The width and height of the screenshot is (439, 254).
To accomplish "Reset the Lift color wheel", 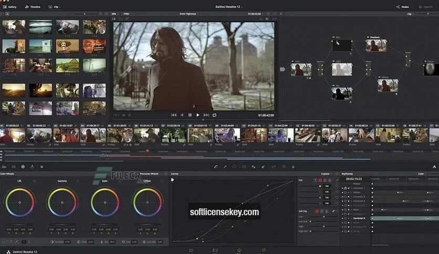I will pos(35,181).
